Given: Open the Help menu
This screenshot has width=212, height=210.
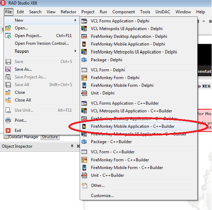Looking at the screenshot, I should click(200, 12).
